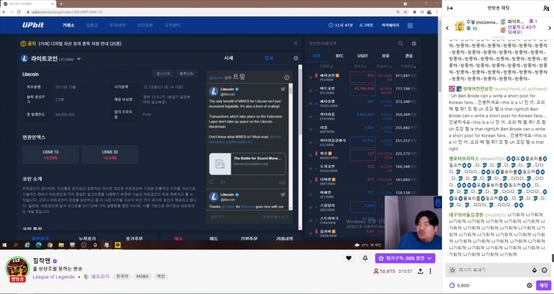The height and width of the screenshot is (294, 554).
Task: Open the 투자내역 menu in Upbit
Action: tap(117, 25)
